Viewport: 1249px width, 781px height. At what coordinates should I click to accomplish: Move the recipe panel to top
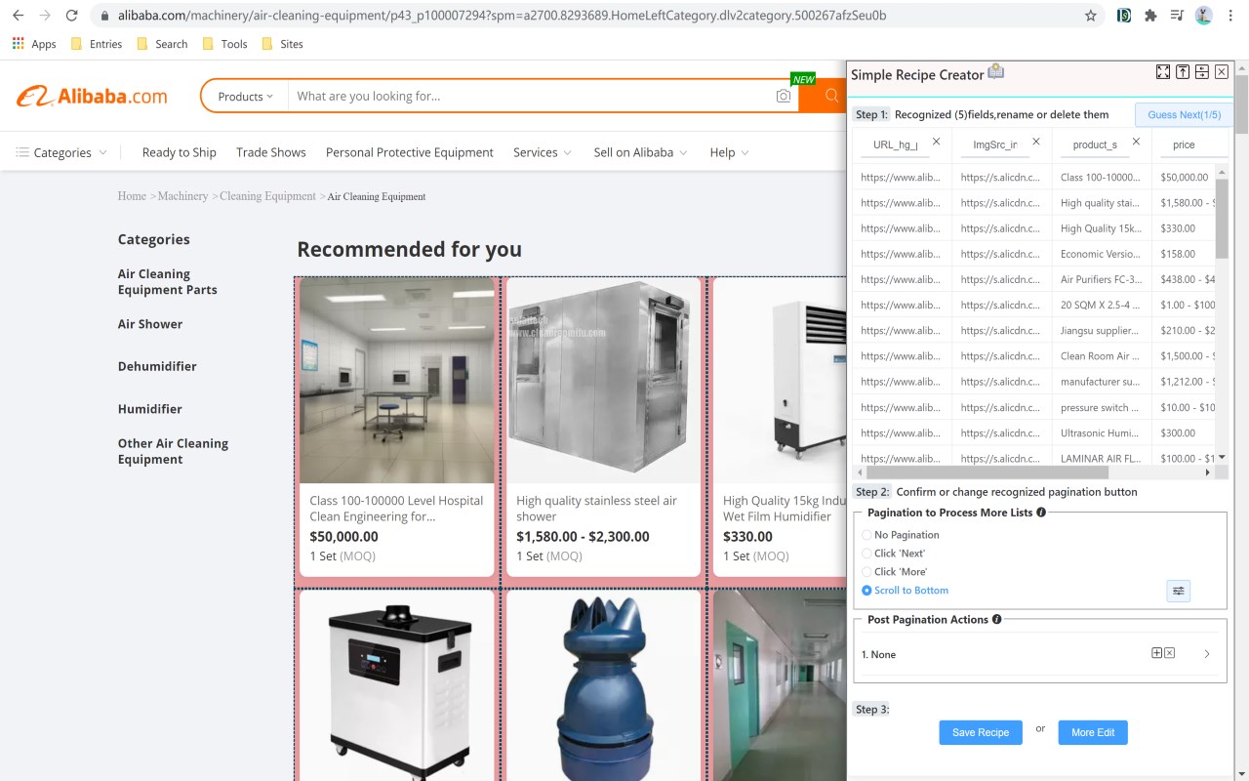coord(1183,72)
